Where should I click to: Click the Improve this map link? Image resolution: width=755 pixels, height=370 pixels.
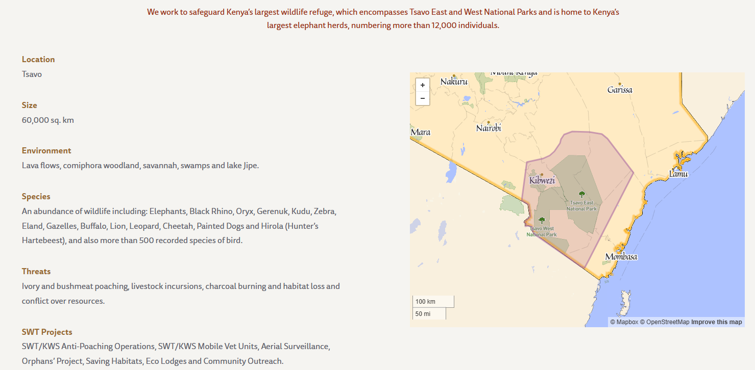click(716, 322)
